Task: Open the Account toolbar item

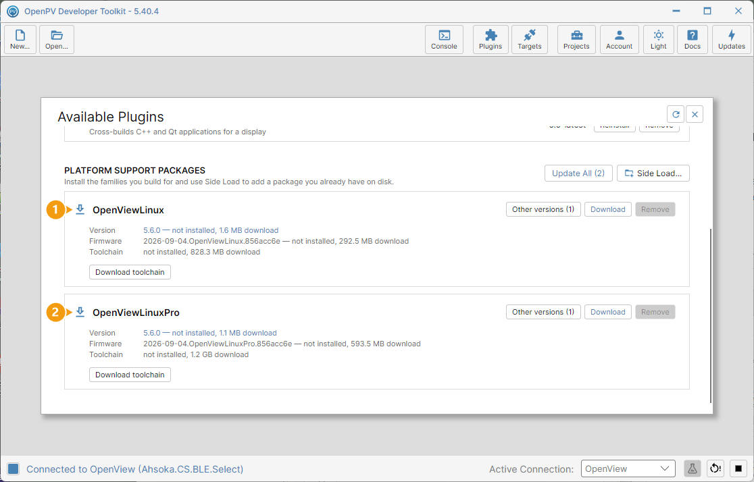Action: [620, 39]
